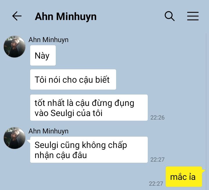Viewport: 209px width, 190px height.
Task: Click the tail of the yellow sent bubble
Action: coord(203,171)
